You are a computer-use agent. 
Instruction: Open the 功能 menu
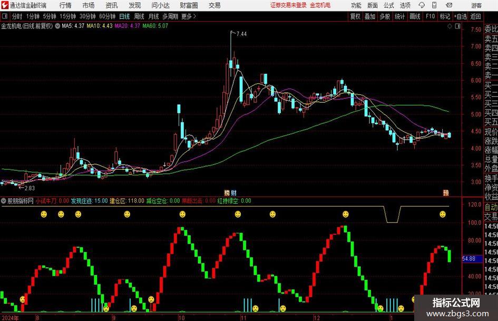(x=356, y=5)
